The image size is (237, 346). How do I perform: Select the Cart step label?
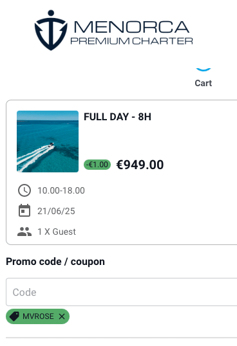tap(204, 83)
